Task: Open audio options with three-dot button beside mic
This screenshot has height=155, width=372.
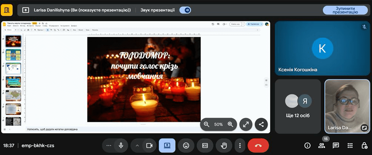Action: (x=109, y=146)
